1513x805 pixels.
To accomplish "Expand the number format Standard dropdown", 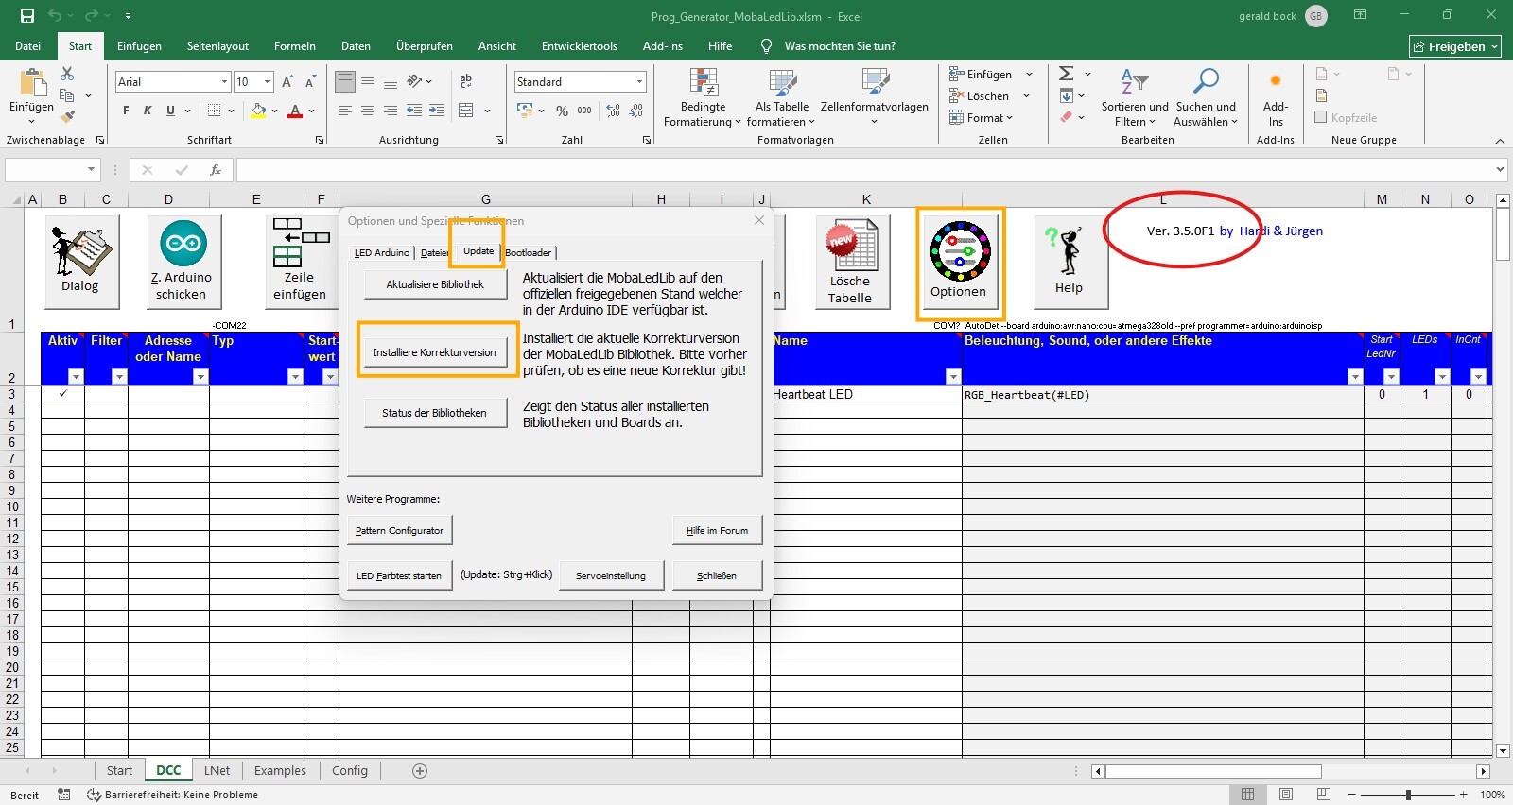I will click(x=639, y=82).
